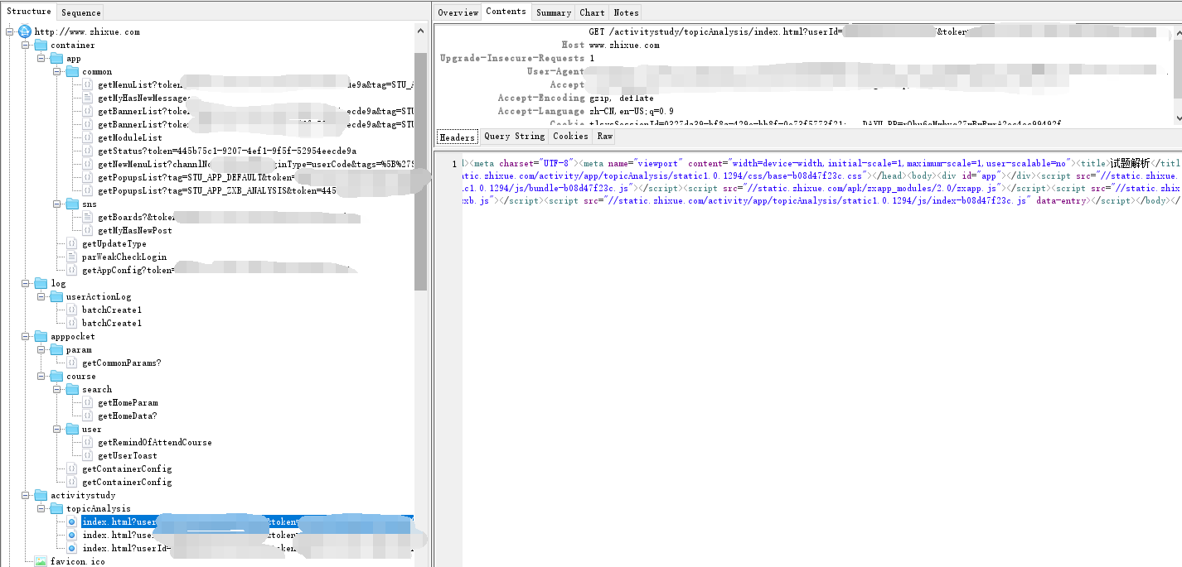Click the folder icon next to course
The height and width of the screenshot is (567, 1182).
(x=56, y=376)
